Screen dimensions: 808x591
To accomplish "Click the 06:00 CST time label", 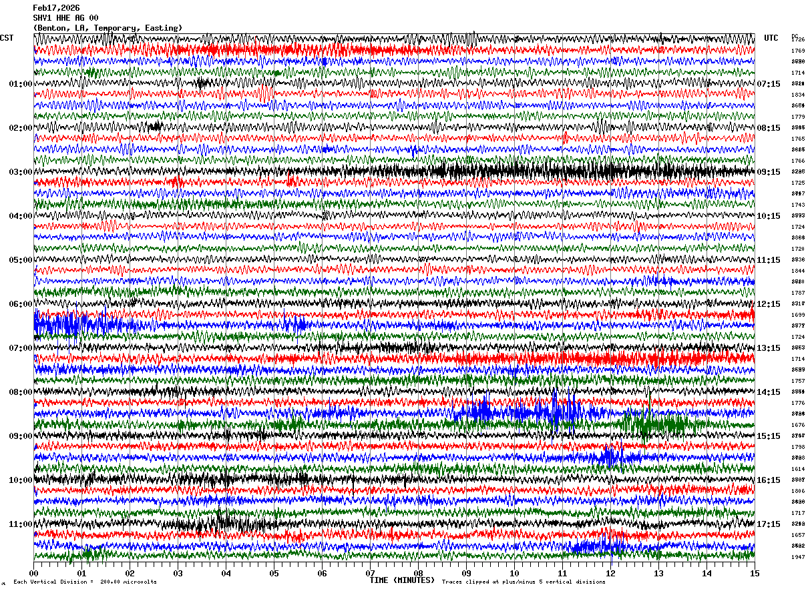I will tap(21, 304).
